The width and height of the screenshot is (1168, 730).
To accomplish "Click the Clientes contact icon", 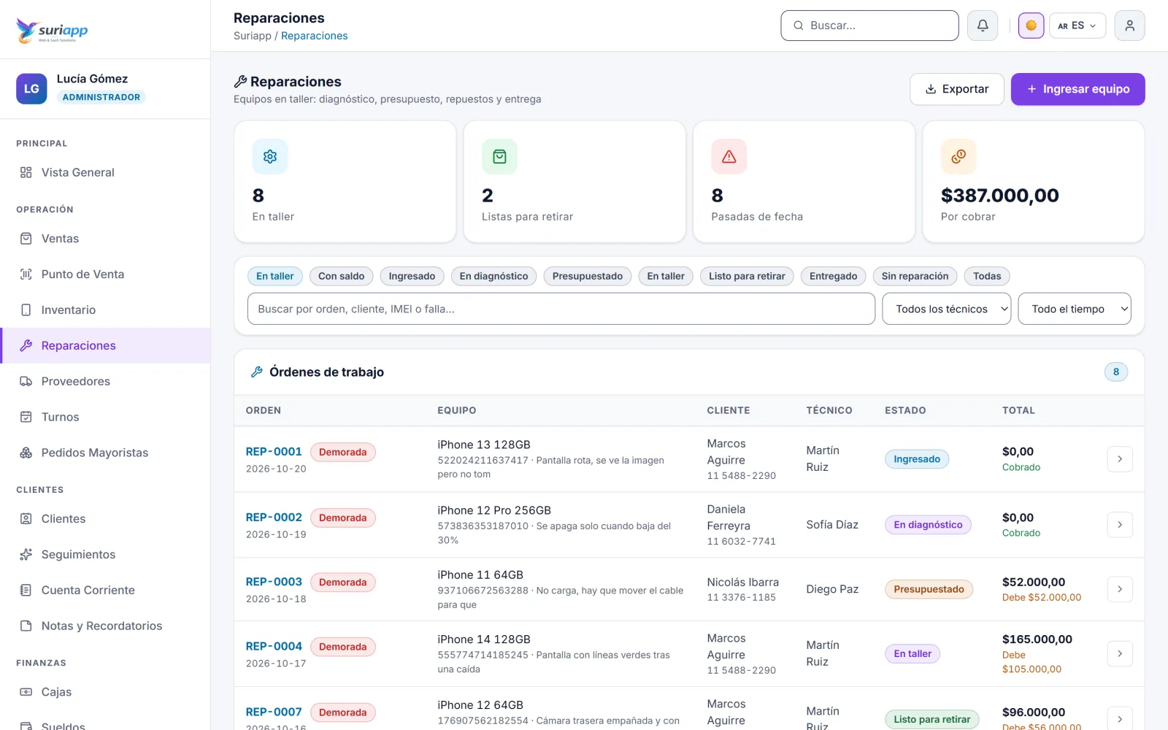I will [x=26, y=519].
